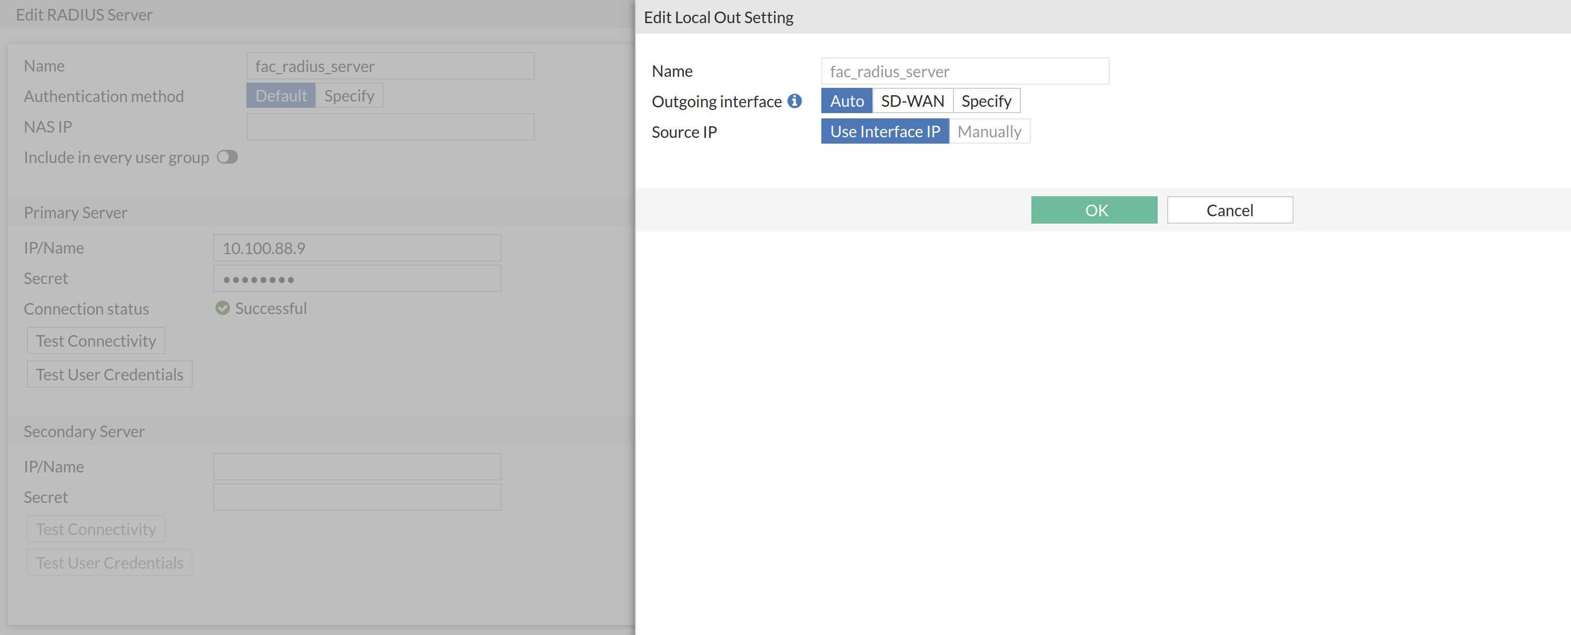Image resolution: width=1571 pixels, height=635 pixels.
Task: Select Auto outgoing interface option
Action: point(847,100)
